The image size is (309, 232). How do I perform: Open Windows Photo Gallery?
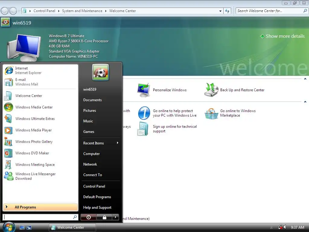[40, 142]
